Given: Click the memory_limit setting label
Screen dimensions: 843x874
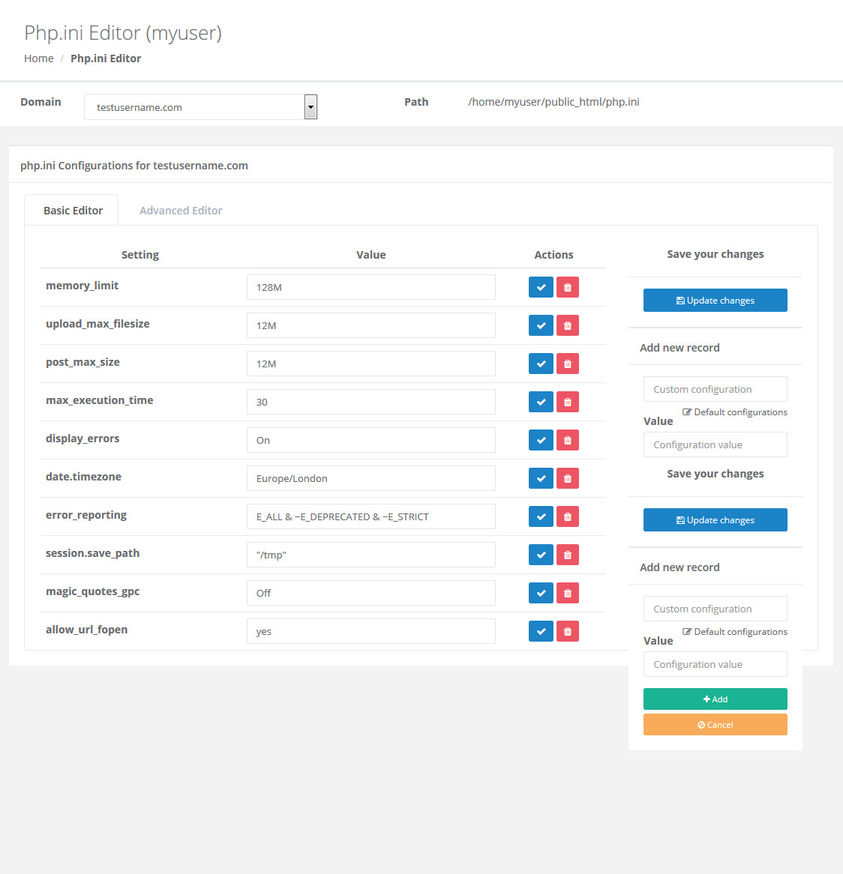Looking at the screenshot, I should (x=82, y=286).
